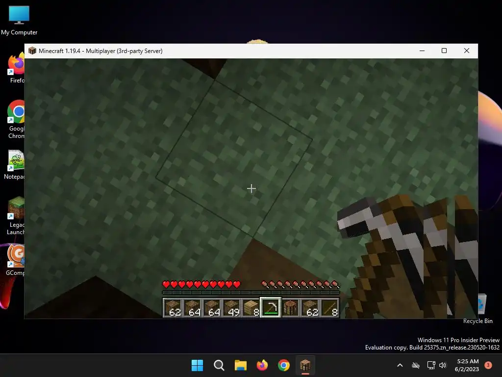Screen dimensions: 502x377
Task: Select the stack of 49 logs
Action: (x=231, y=308)
